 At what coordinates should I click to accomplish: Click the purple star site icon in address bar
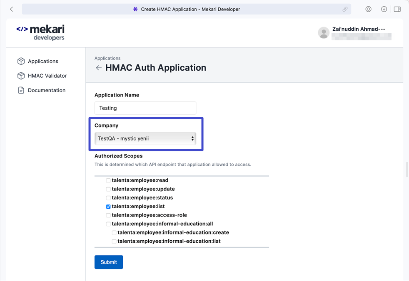135,9
